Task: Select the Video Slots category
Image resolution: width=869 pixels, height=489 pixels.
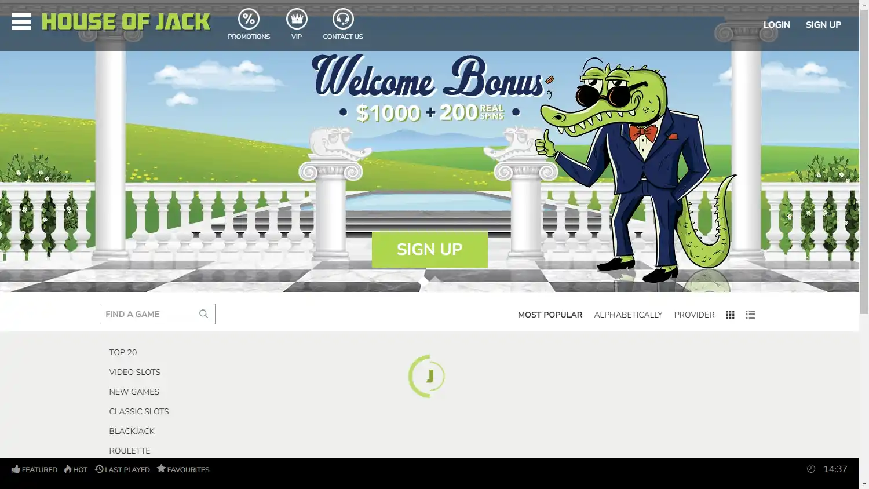Action: tap(134, 372)
